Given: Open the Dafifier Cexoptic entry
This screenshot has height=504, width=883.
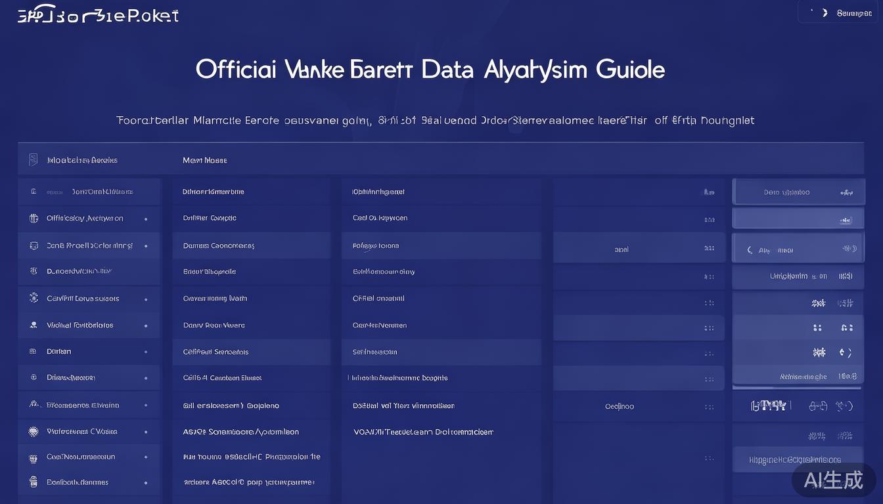Looking at the screenshot, I should (x=210, y=218).
